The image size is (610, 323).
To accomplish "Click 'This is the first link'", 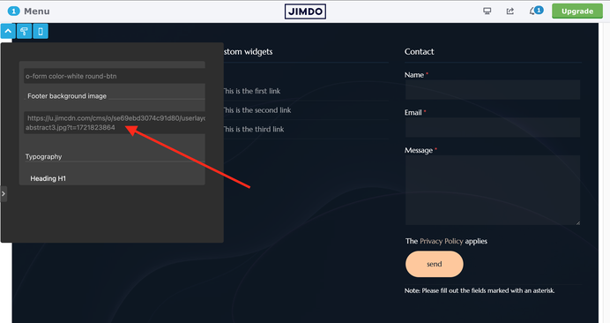I will (x=251, y=91).
